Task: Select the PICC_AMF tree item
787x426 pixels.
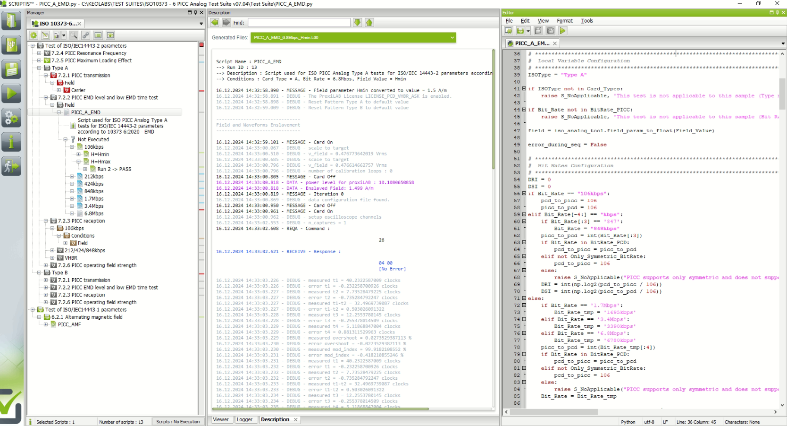Action: click(x=69, y=324)
